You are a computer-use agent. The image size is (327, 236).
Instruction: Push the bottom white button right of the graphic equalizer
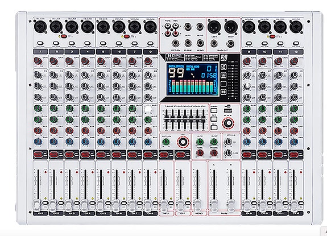pyautogui.click(x=214, y=127)
